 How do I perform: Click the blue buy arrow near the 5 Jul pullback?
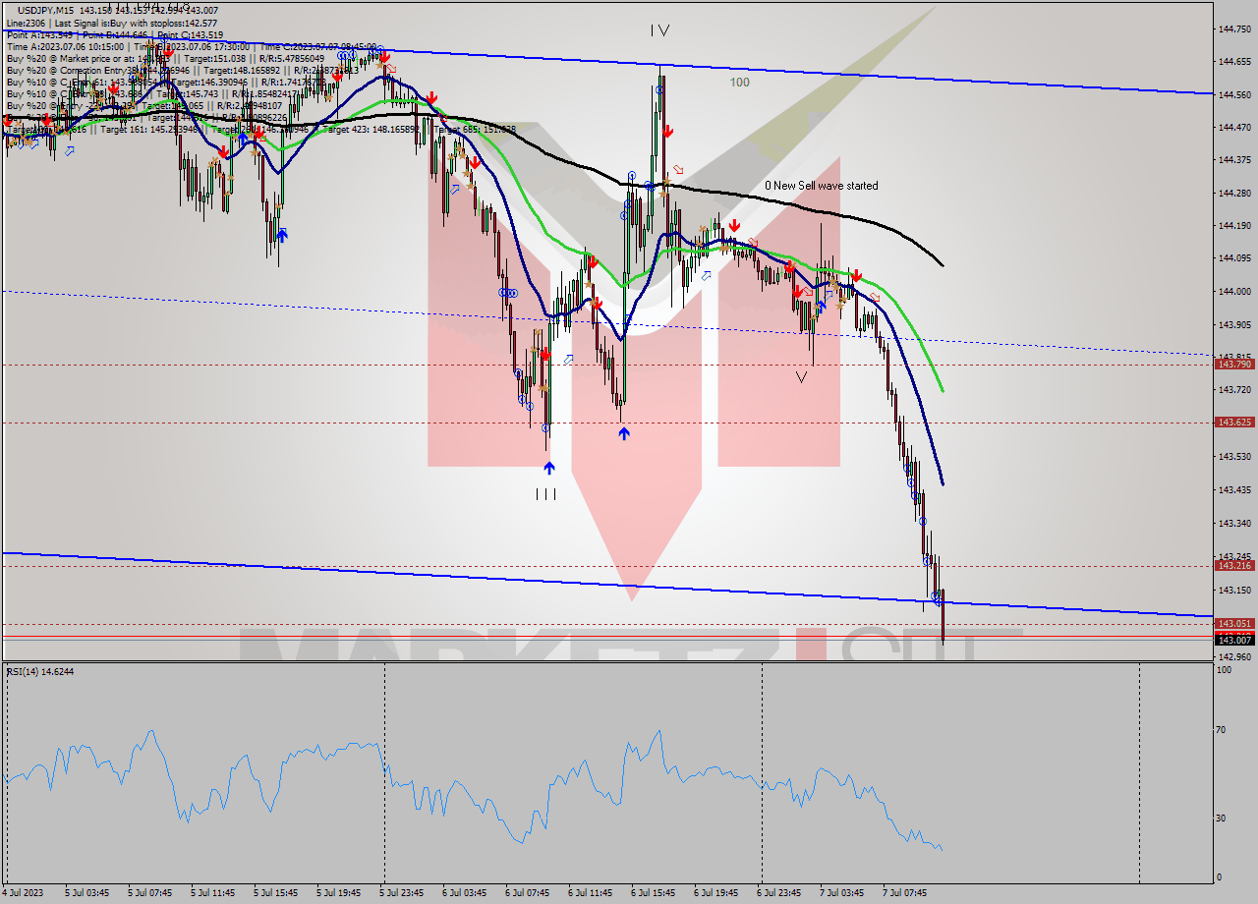click(x=282, y=233)
